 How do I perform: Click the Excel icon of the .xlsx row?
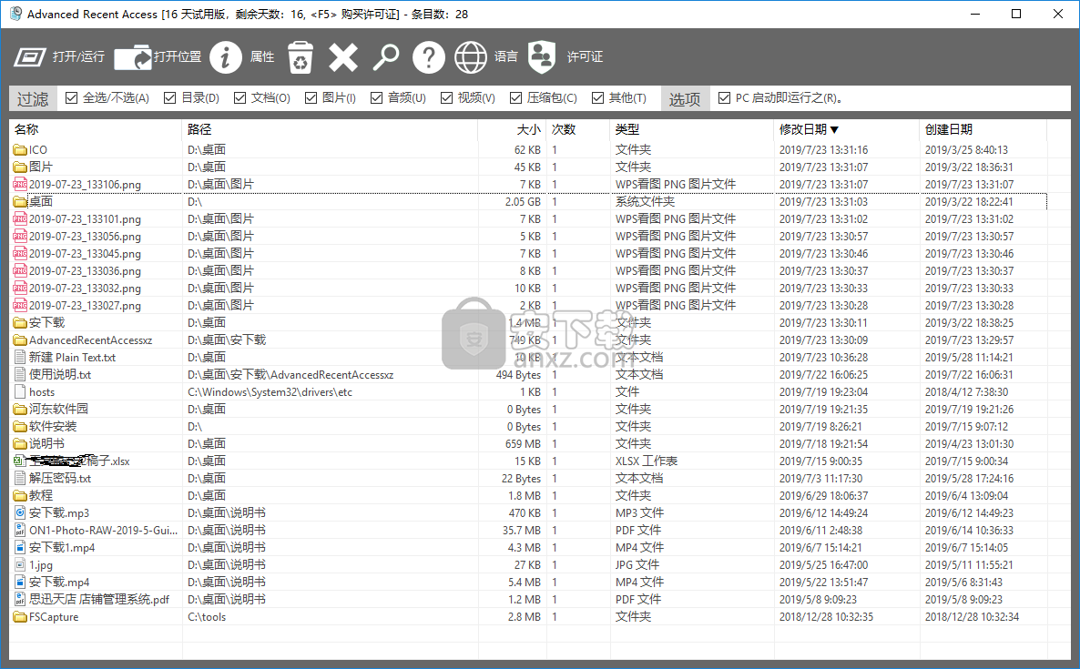point(20,461)
